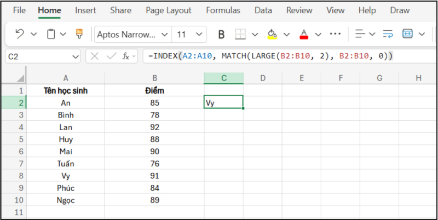The height and width of the screenshot is (220, 438).
Task: Click the Paste clipboard icon
Action: pyautogui.click(x=51, y=34)
